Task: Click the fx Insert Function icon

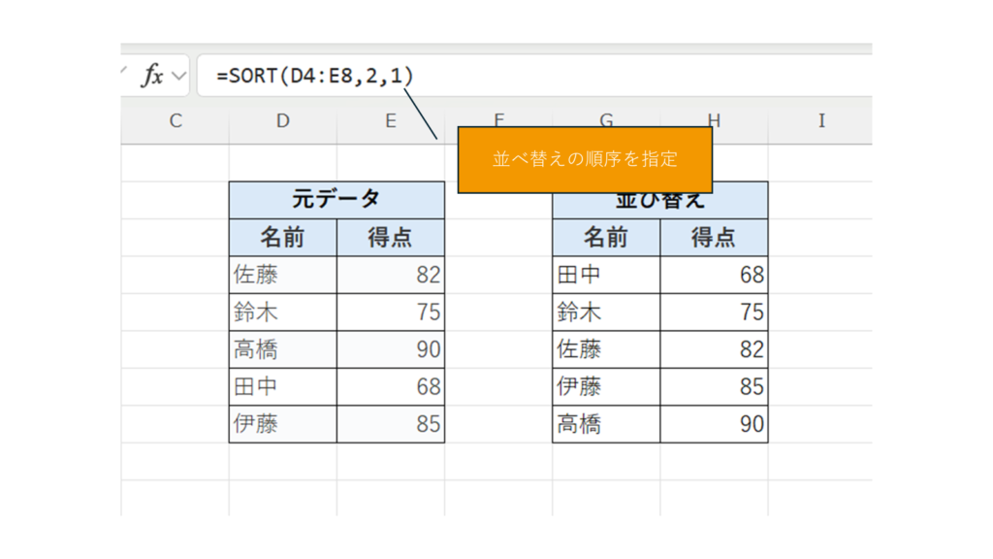Action: coord(151,76)
